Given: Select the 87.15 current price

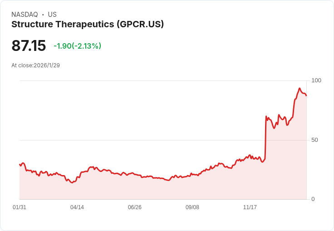Looking at the screenshot, I should coord(29,45).
